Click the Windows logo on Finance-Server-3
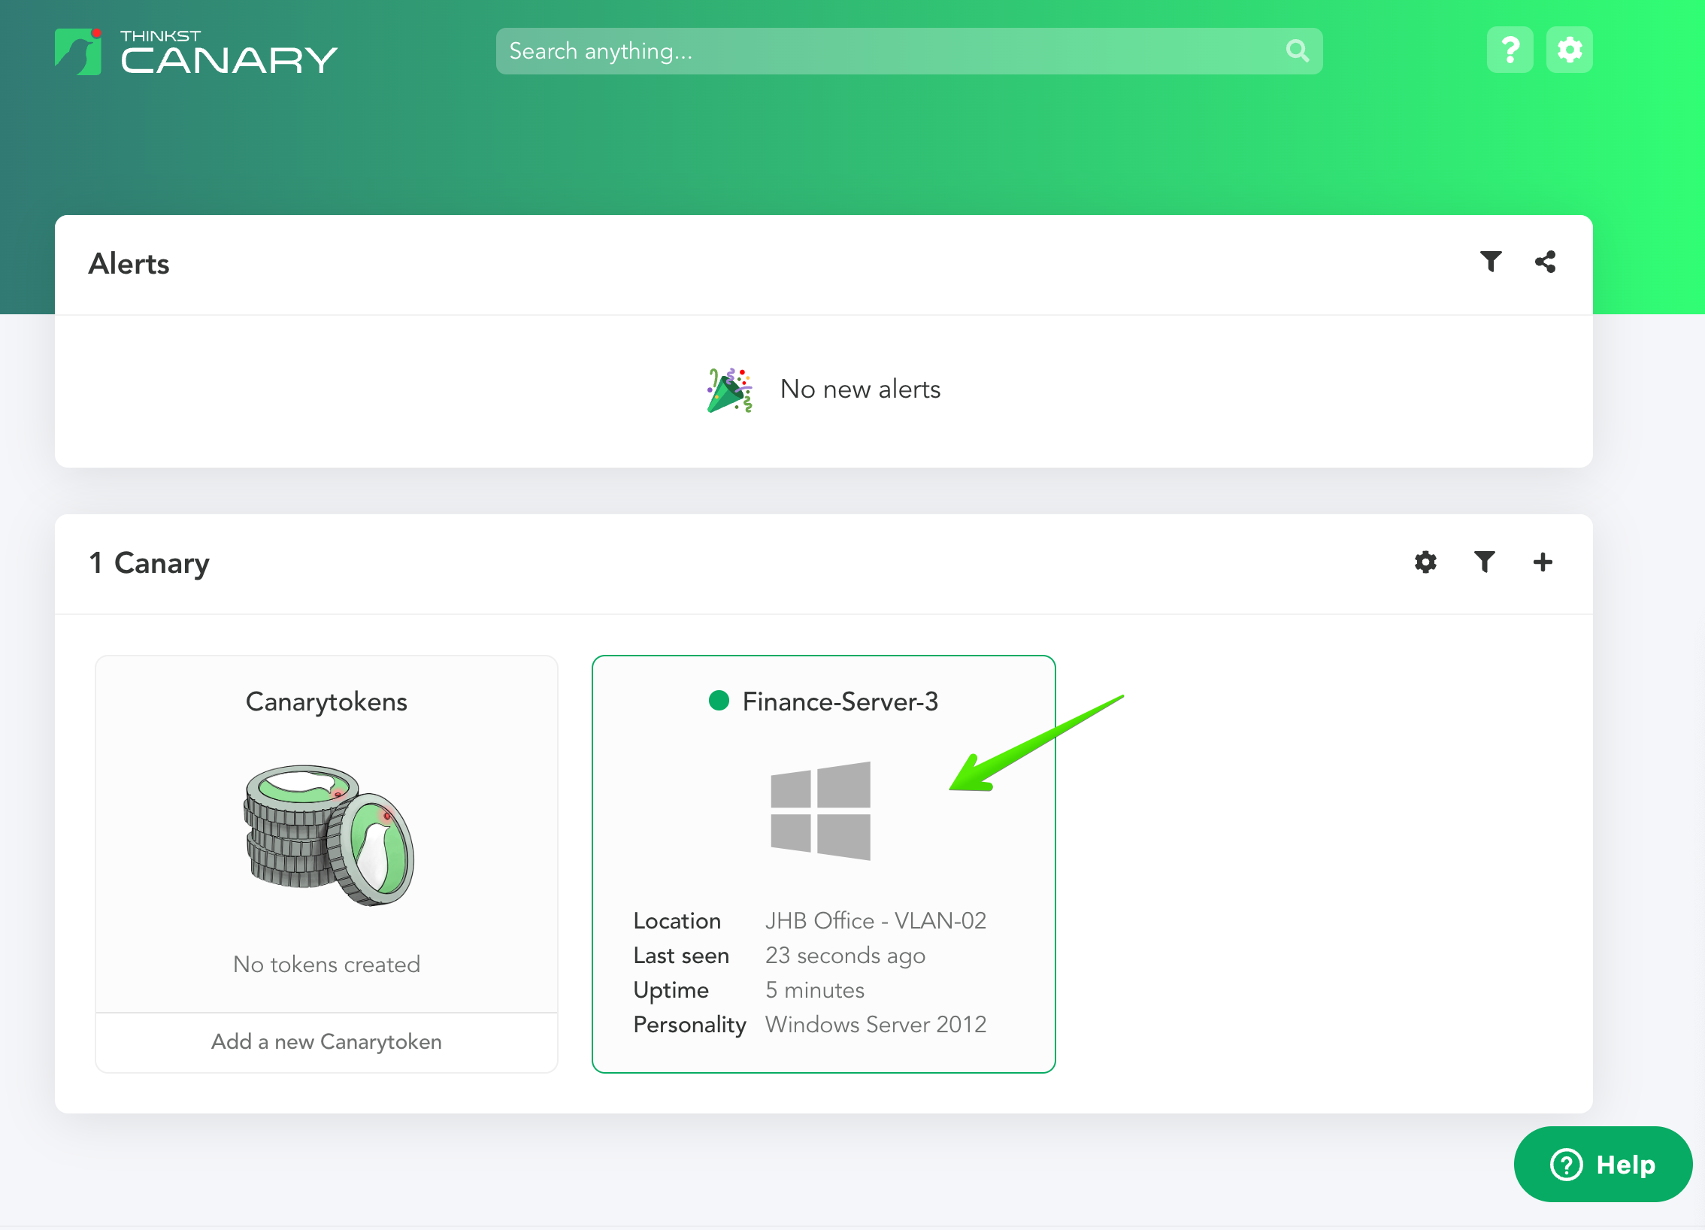 tap(820, 810)
